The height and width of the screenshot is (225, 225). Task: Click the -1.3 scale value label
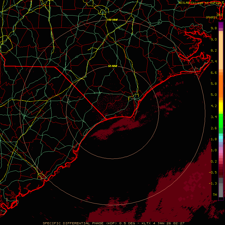click(213, 183)
